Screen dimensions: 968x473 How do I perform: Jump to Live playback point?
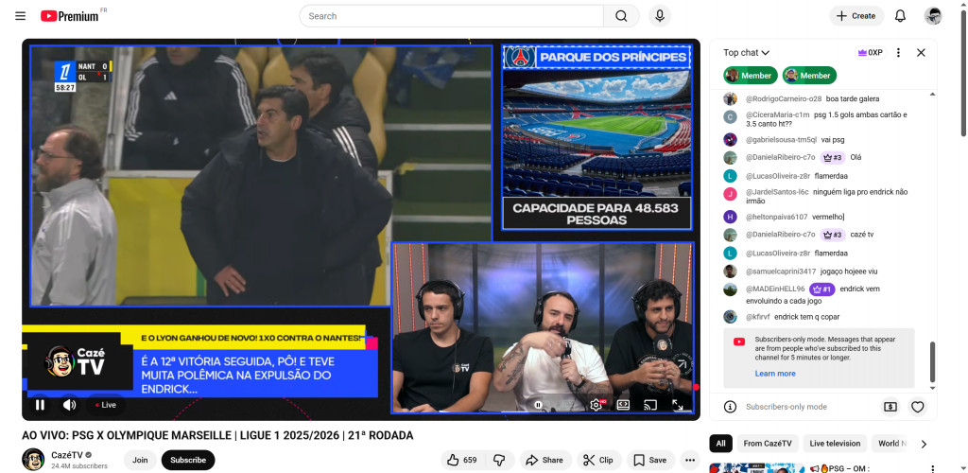coord(106,405)
